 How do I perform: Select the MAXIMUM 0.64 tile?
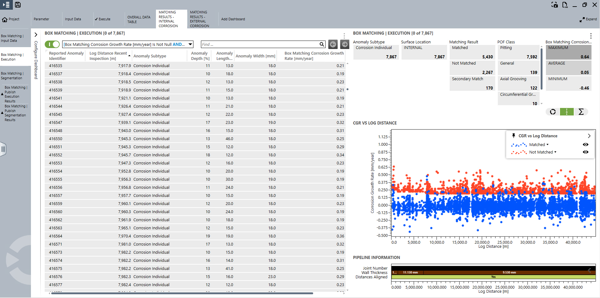[568, 52]
